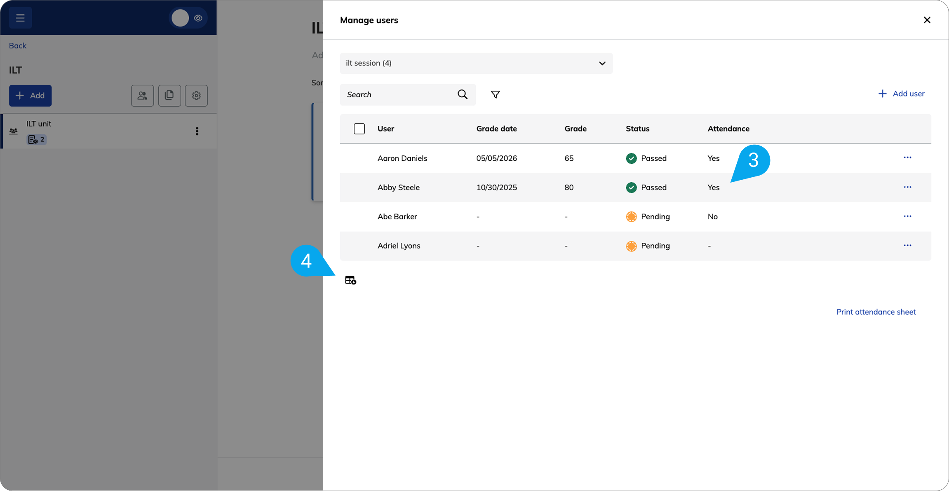Click Abby Steele grade 80
The image size is (949, 491).
click(x=569, y=188)
